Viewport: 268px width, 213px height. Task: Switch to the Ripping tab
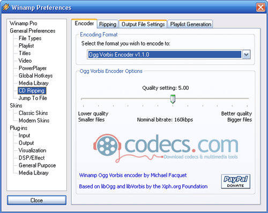pyautogui.click(x=108, y=24)
